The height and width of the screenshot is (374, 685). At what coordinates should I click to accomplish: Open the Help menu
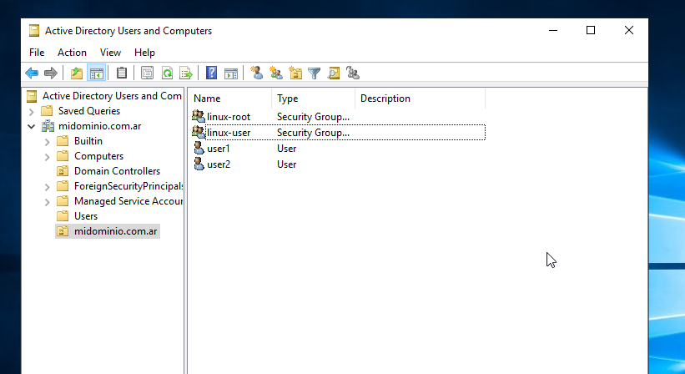pyautogui.click(x=144, y=53)
